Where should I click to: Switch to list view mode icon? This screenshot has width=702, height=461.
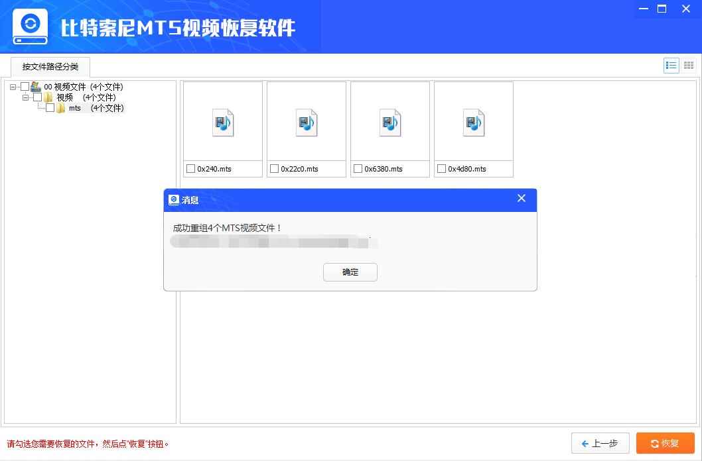pos(671,66)
